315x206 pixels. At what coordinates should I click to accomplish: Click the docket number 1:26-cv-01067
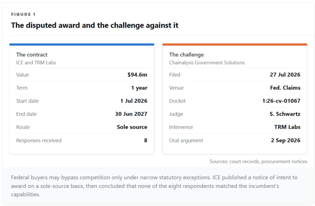coord(281,101)
